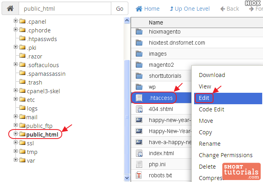The image size is (263, 182).
Task: Open the Home toolbar link
Action: pos(147,9)
